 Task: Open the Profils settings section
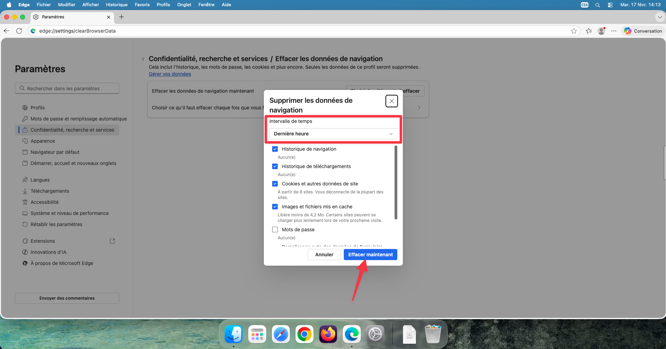(67, 108)
